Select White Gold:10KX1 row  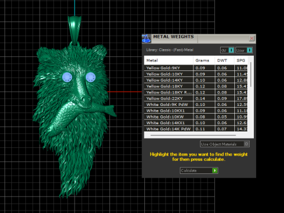196,111
